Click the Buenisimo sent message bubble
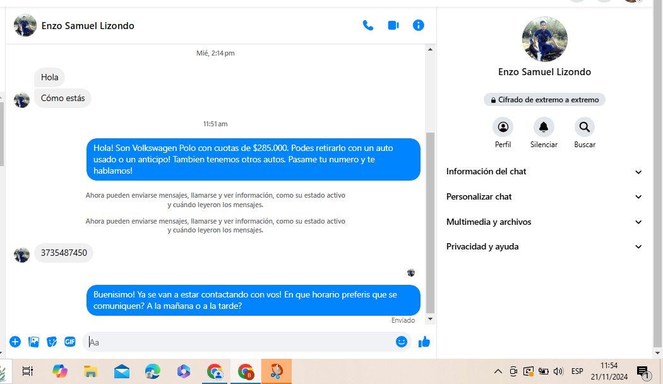The width and height of the screenshot is (663, 384). 253,300
